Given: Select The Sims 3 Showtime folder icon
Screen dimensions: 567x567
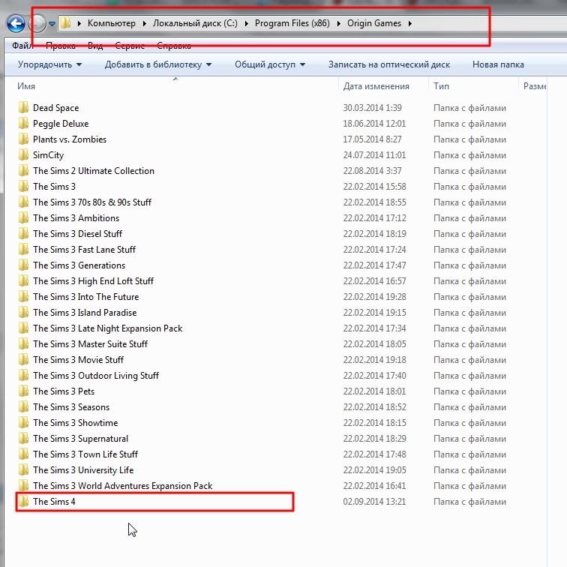Looking at the screenshot, I should [23, 422].
